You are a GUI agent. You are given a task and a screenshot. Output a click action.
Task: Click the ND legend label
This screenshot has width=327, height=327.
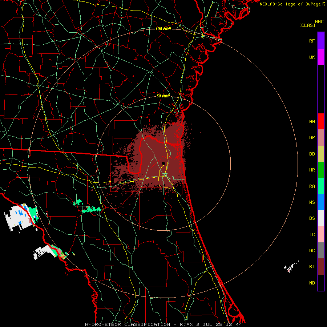312,283
